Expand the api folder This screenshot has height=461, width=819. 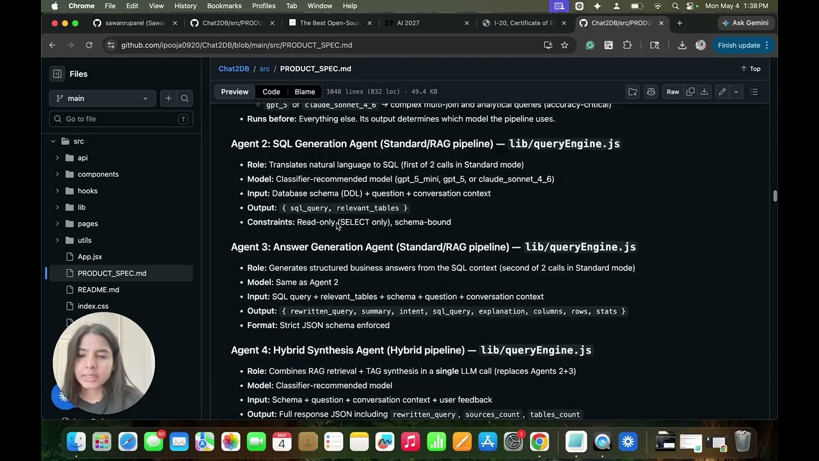point(57,158)
